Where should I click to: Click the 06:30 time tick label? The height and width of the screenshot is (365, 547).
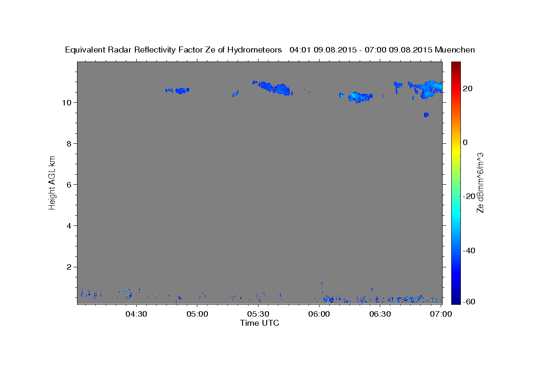click(380, 314)
